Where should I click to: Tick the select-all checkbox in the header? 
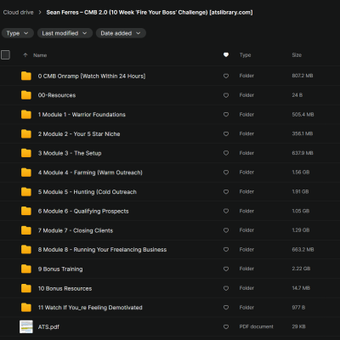point(5,54)
